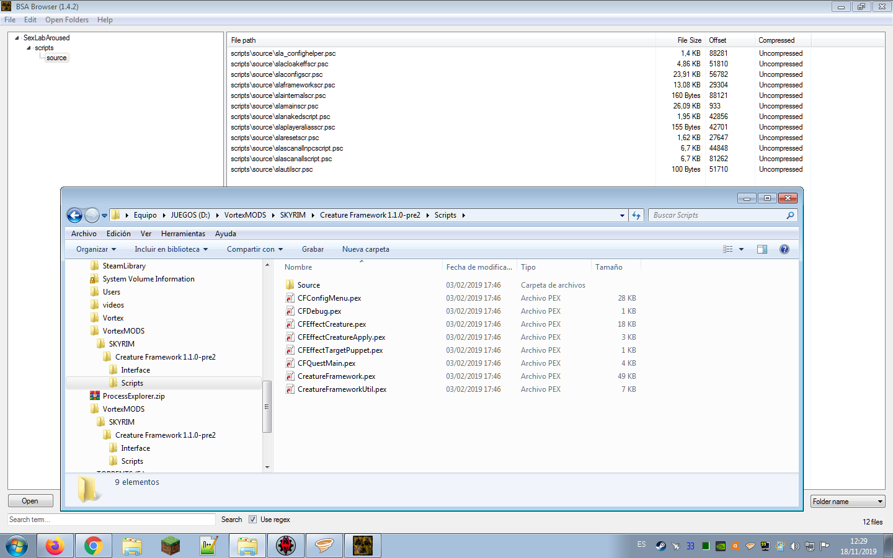Screen dimensions: 893x558
Task: Click the CFDebug.pex file icon
Action: [x=290, y=311]
